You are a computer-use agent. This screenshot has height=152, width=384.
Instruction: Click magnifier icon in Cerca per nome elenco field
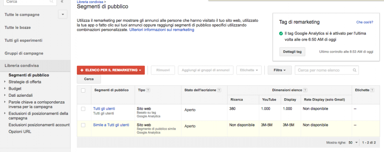point(354,70)
